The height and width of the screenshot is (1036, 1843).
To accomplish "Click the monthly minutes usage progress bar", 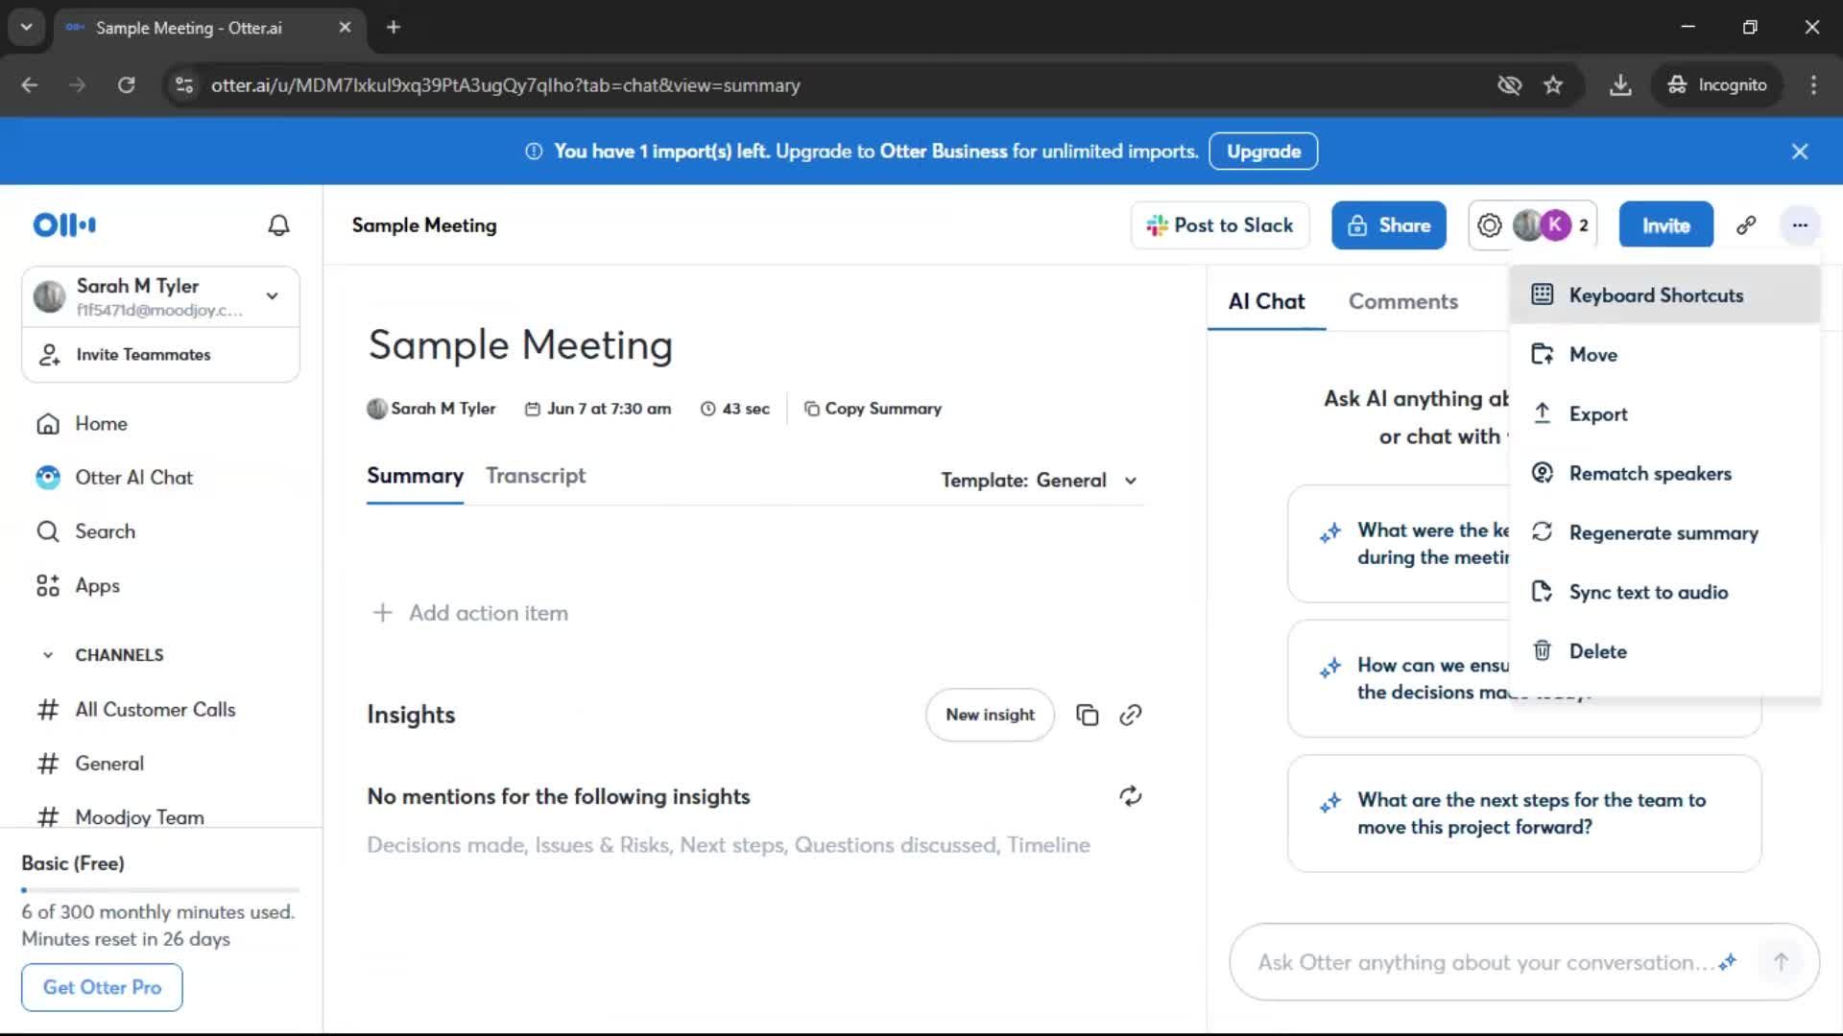I will click(x=160, y=890).
